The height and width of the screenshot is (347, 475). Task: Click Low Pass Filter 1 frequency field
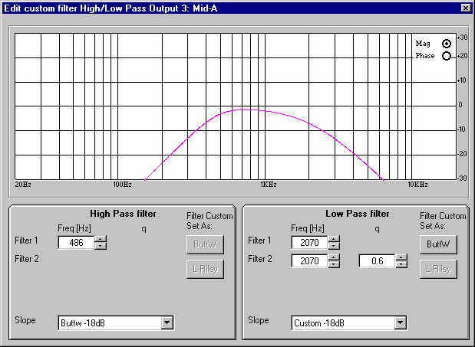coord(309,243)
